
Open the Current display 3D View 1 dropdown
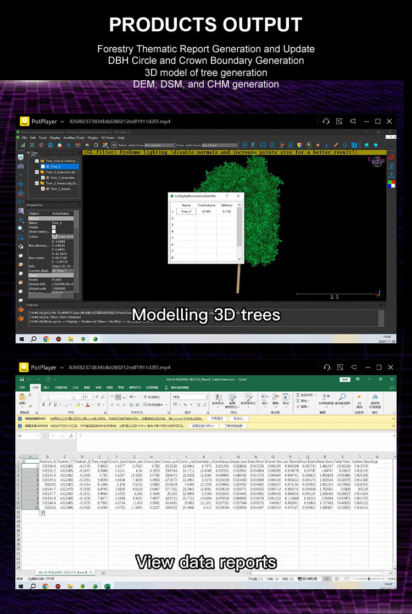(63, 271)
